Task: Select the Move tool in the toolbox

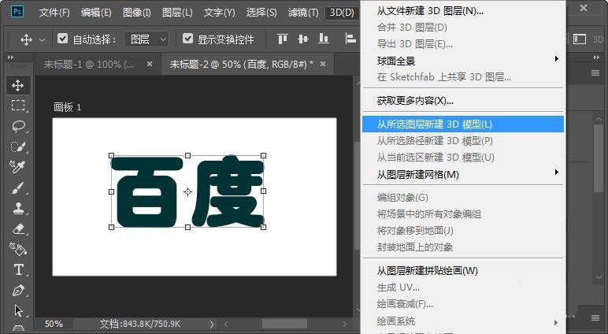Action: coord(18,85)
